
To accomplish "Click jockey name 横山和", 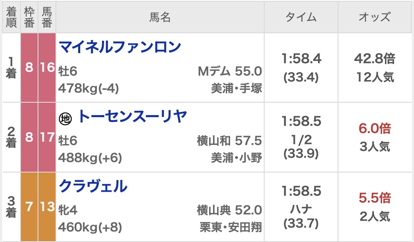I will [x=214, y=141].
